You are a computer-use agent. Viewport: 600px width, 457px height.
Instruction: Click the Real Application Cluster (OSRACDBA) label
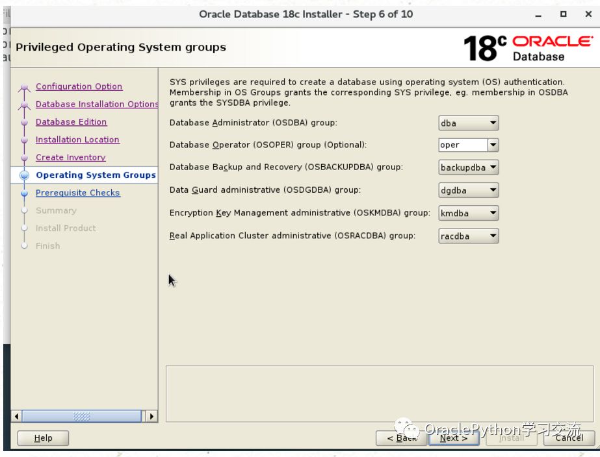[x=293, y=236]
